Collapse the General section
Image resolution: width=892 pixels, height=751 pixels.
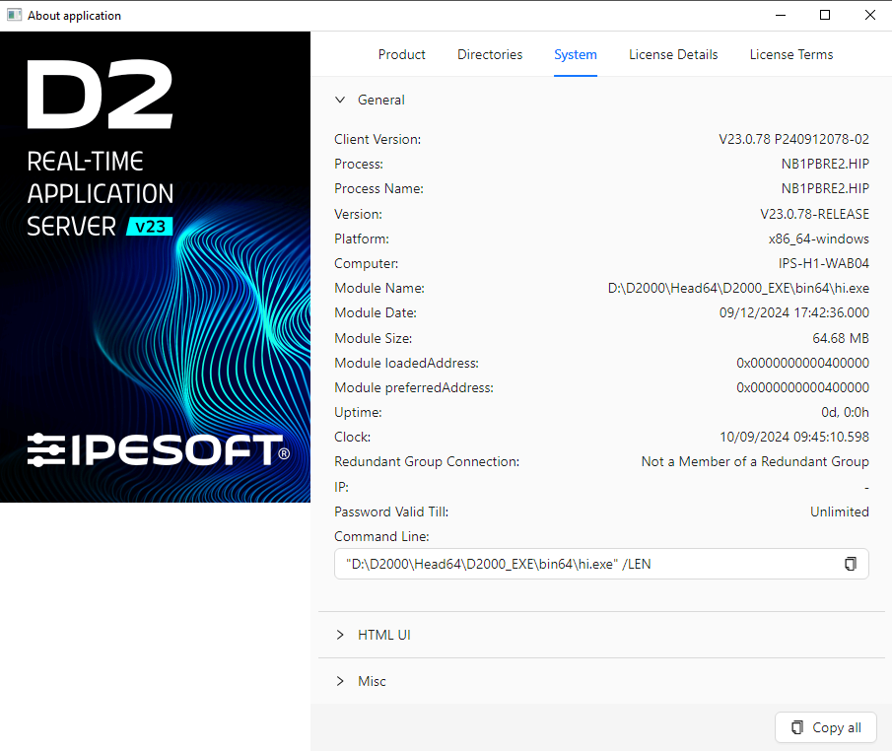340,100
